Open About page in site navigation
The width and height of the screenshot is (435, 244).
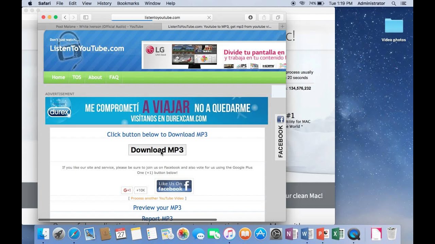[95, 77]
